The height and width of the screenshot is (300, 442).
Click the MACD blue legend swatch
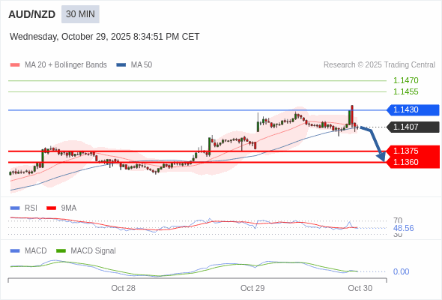15,251
